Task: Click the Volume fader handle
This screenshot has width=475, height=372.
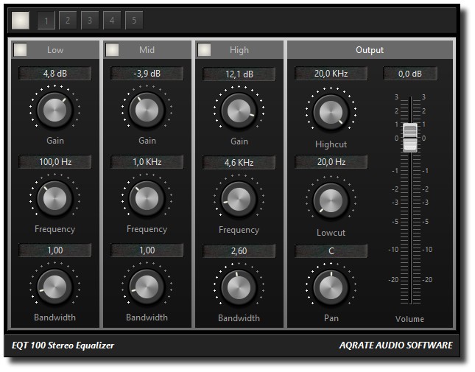Action: point(410,138)
